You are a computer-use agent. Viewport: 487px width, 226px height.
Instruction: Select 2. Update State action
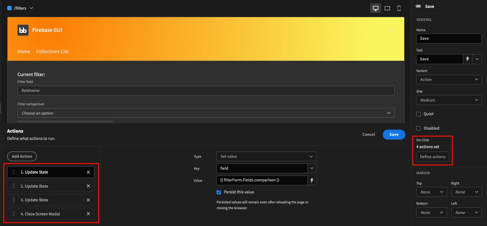coord(51,186)
